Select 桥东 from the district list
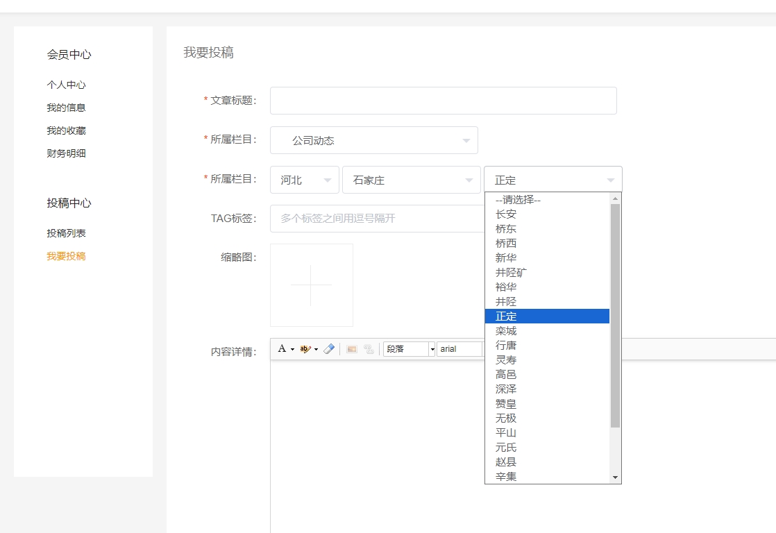Screen dimensions: 776x533 click(548, 228)
